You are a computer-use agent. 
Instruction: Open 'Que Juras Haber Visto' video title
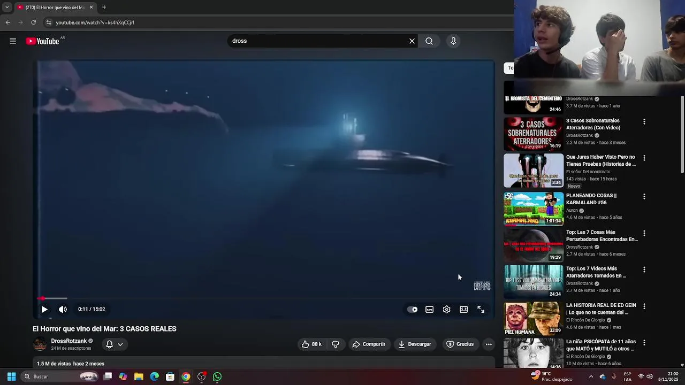coord(601,160)
